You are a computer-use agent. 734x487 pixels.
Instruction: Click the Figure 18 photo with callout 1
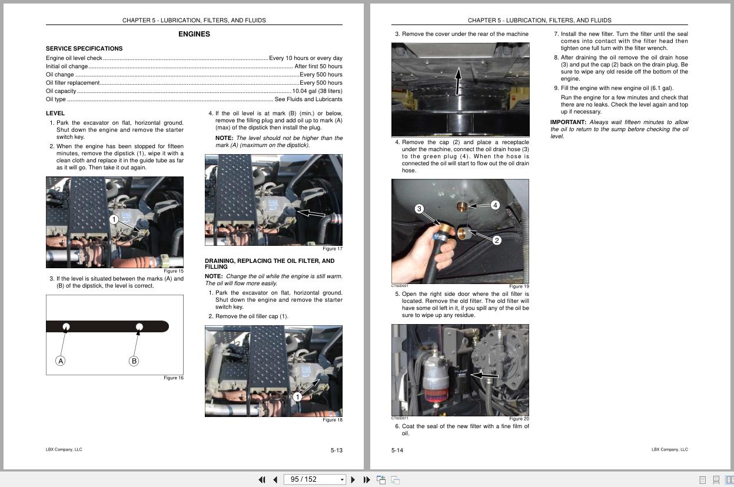click(x=273, y=371)
